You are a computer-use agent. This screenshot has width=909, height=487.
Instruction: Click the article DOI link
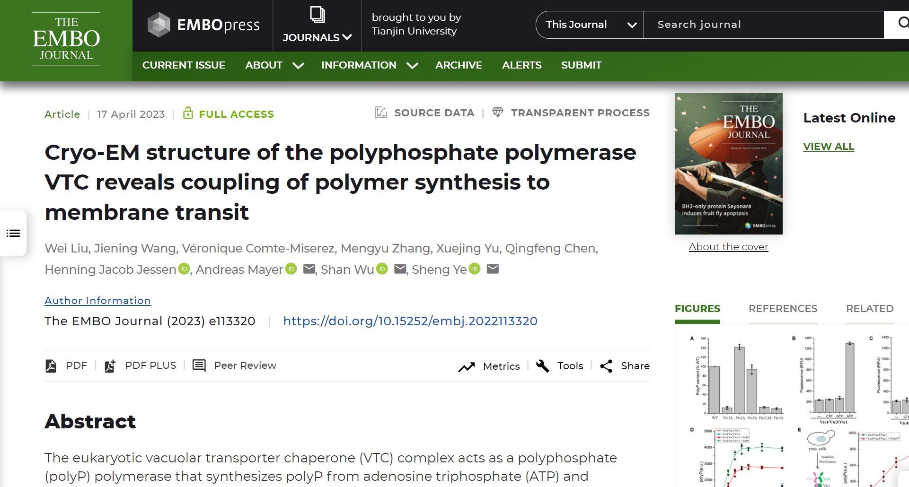click(x=410, y=321)
